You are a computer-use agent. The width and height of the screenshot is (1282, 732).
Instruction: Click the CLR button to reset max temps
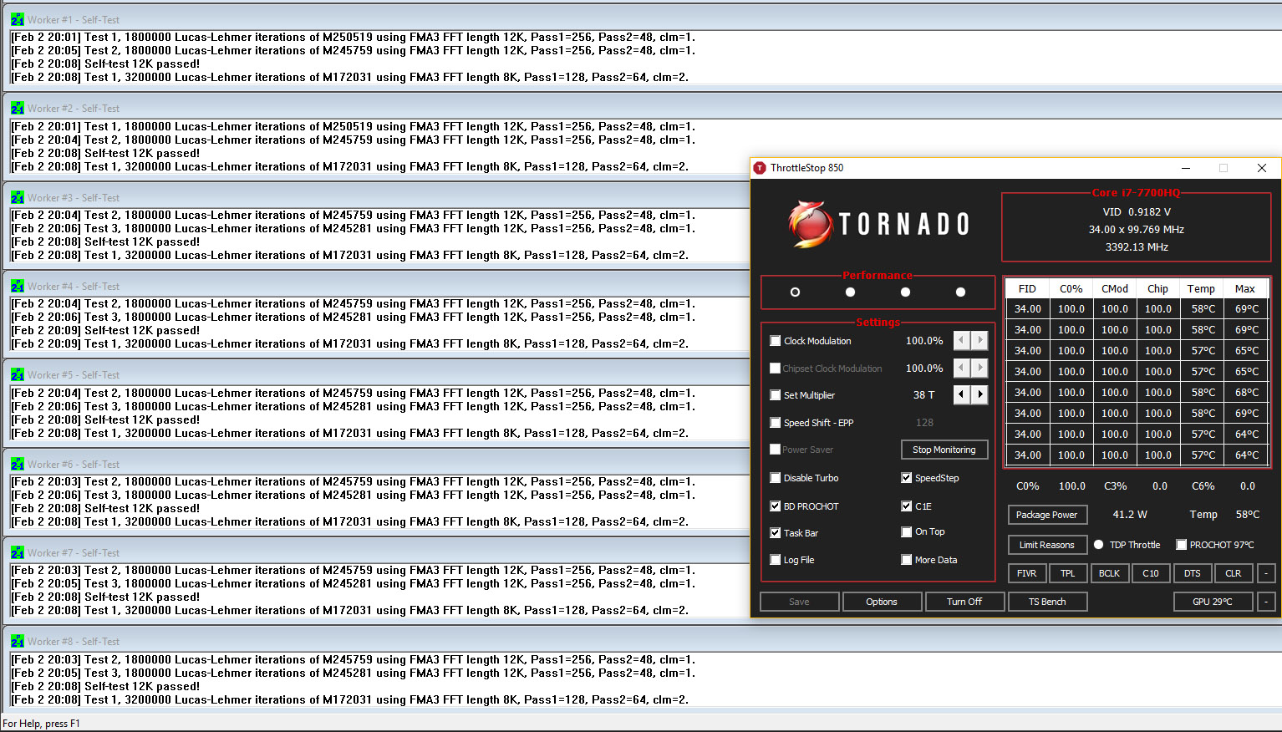pyautogui.click(x=1234, y=573)
